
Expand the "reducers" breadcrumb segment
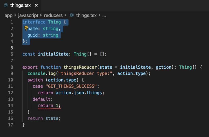point(53,15)
